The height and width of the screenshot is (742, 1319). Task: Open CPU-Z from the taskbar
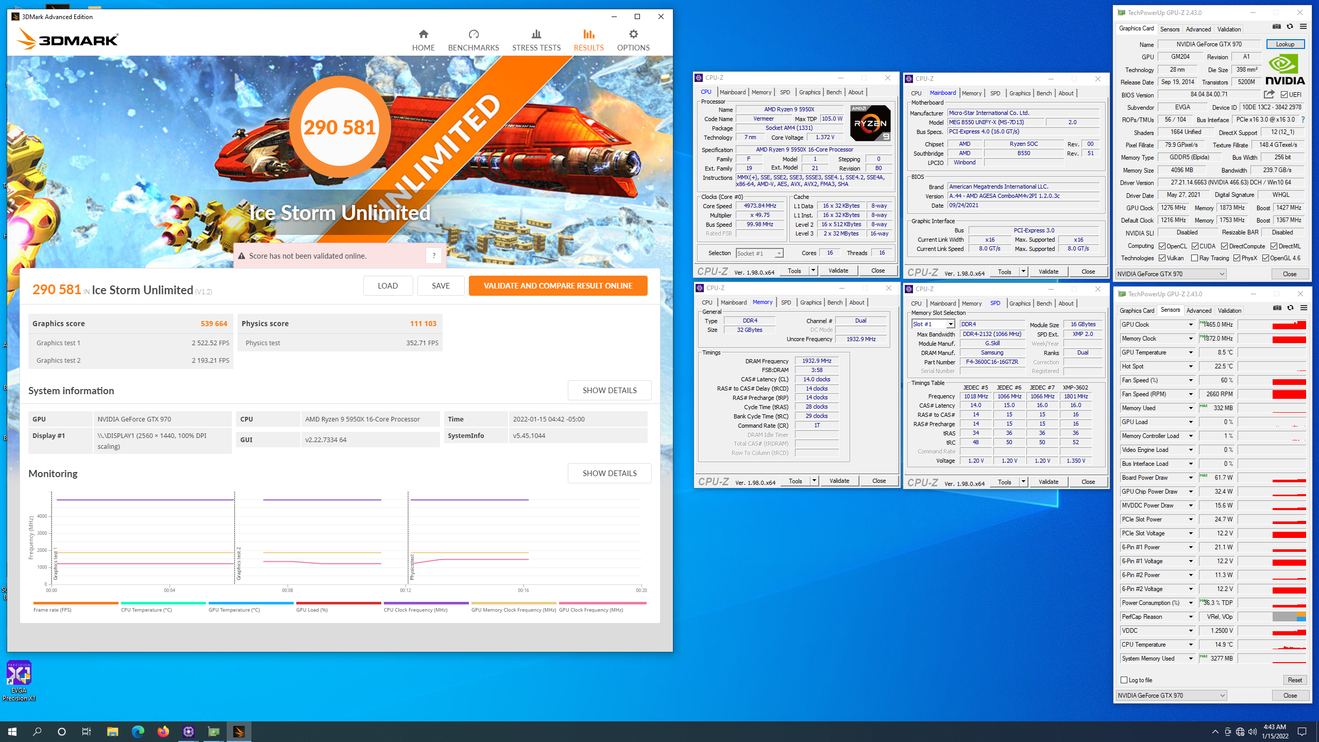[x=188, y=731]
